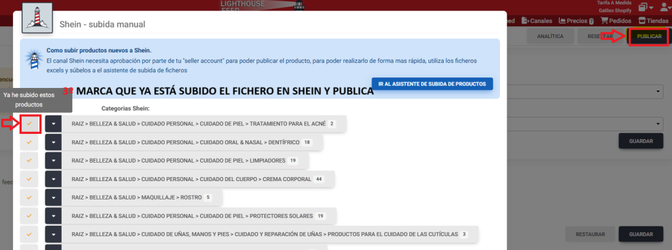Screen dimensions: 672x250
Task: Expand the dropdown for the Limpiadores row
Action: [54, 160]
